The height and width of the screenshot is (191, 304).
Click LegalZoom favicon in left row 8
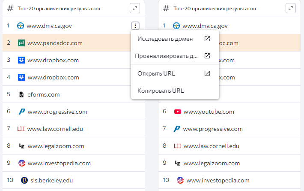coord(22,146)
